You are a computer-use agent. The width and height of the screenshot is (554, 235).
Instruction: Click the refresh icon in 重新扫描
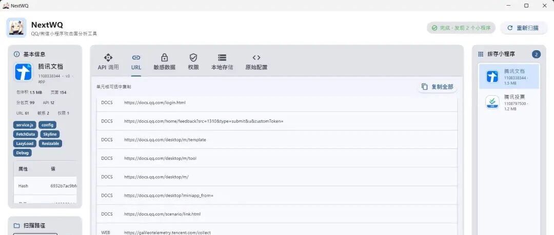[510, 28]
